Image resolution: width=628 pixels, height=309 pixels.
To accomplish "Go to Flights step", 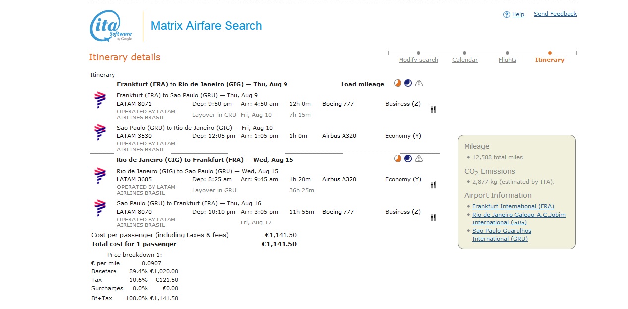I will point(508,60).
